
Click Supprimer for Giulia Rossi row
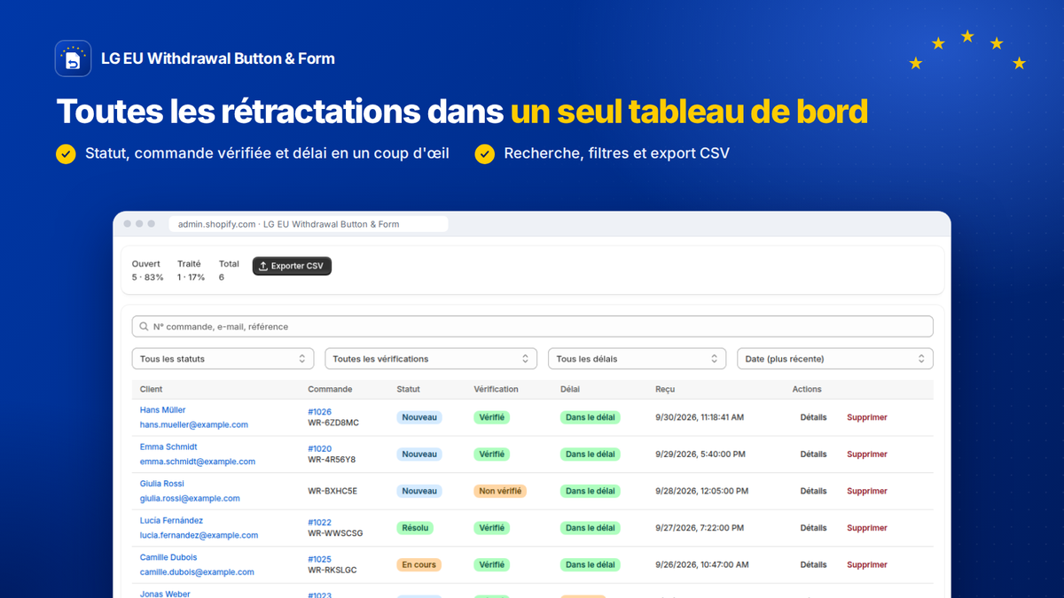pos(867,491)
